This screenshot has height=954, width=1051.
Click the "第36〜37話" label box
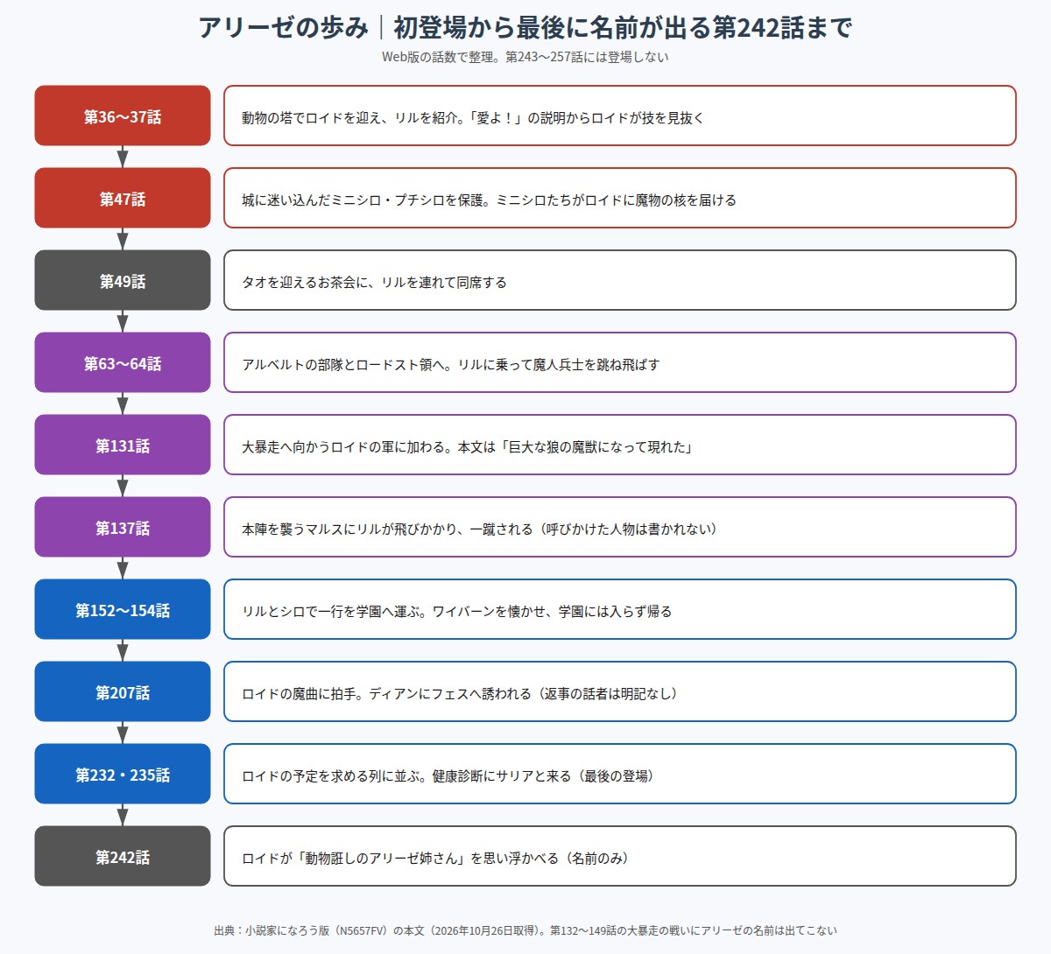tap(123, 116)
